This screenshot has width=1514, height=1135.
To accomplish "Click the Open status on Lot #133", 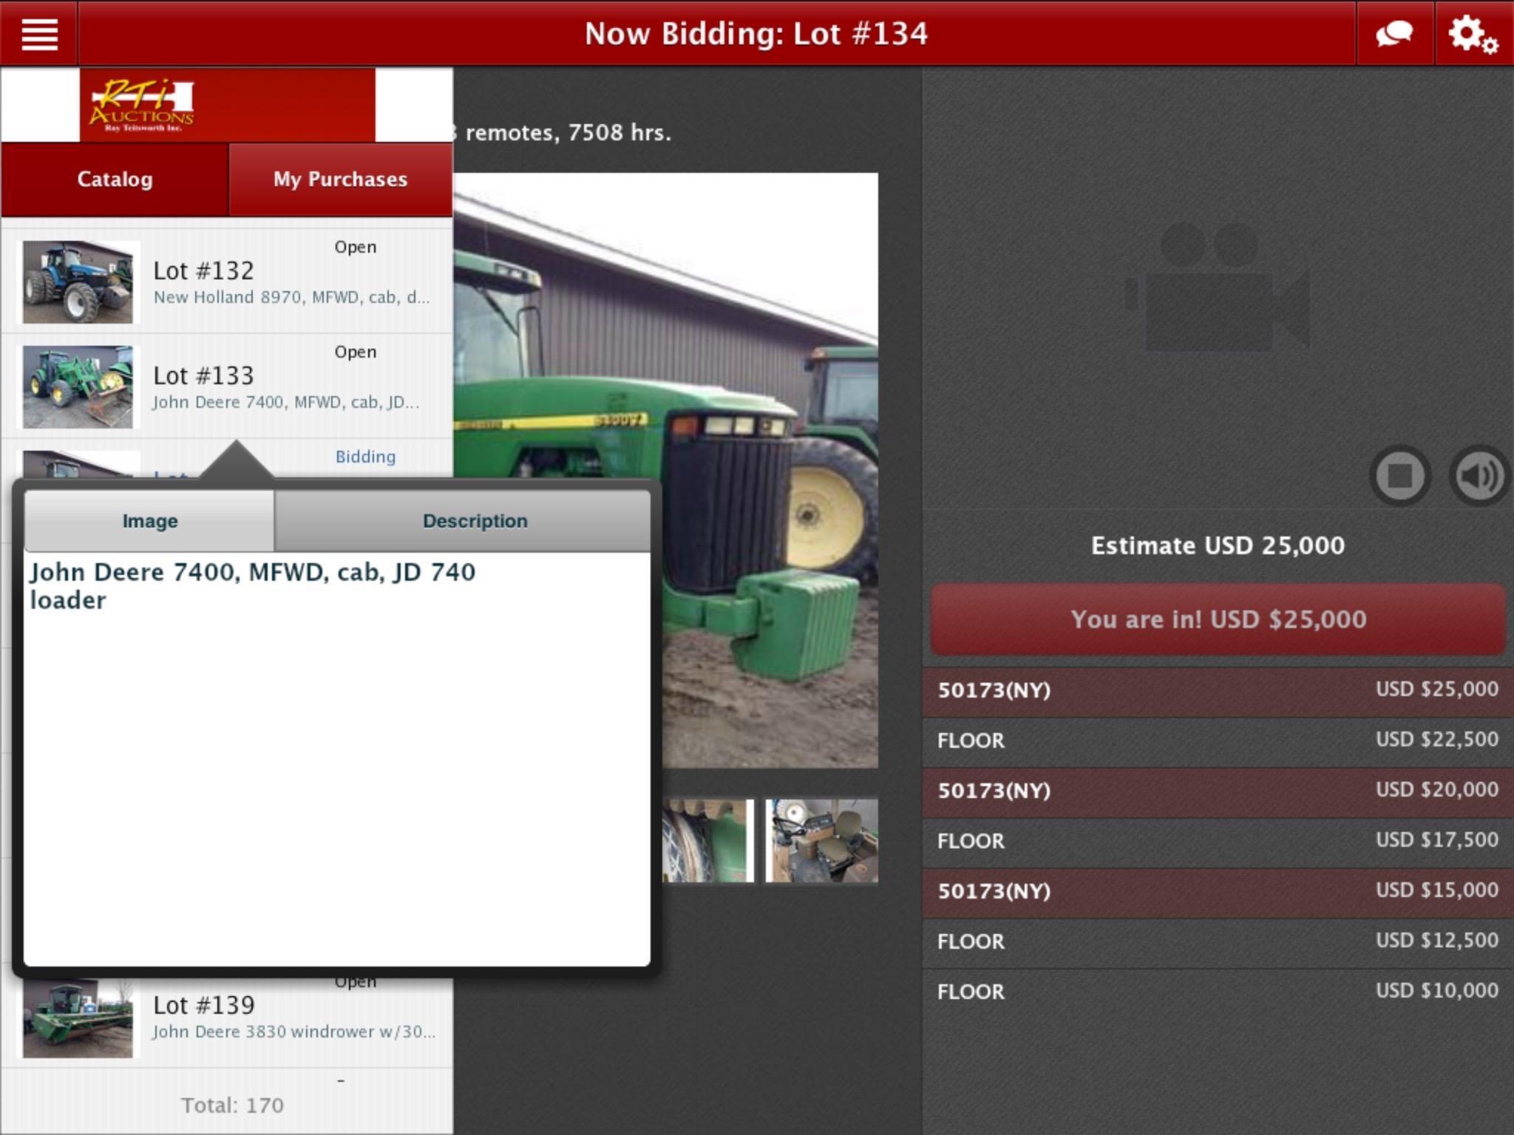I will point(356,352).
